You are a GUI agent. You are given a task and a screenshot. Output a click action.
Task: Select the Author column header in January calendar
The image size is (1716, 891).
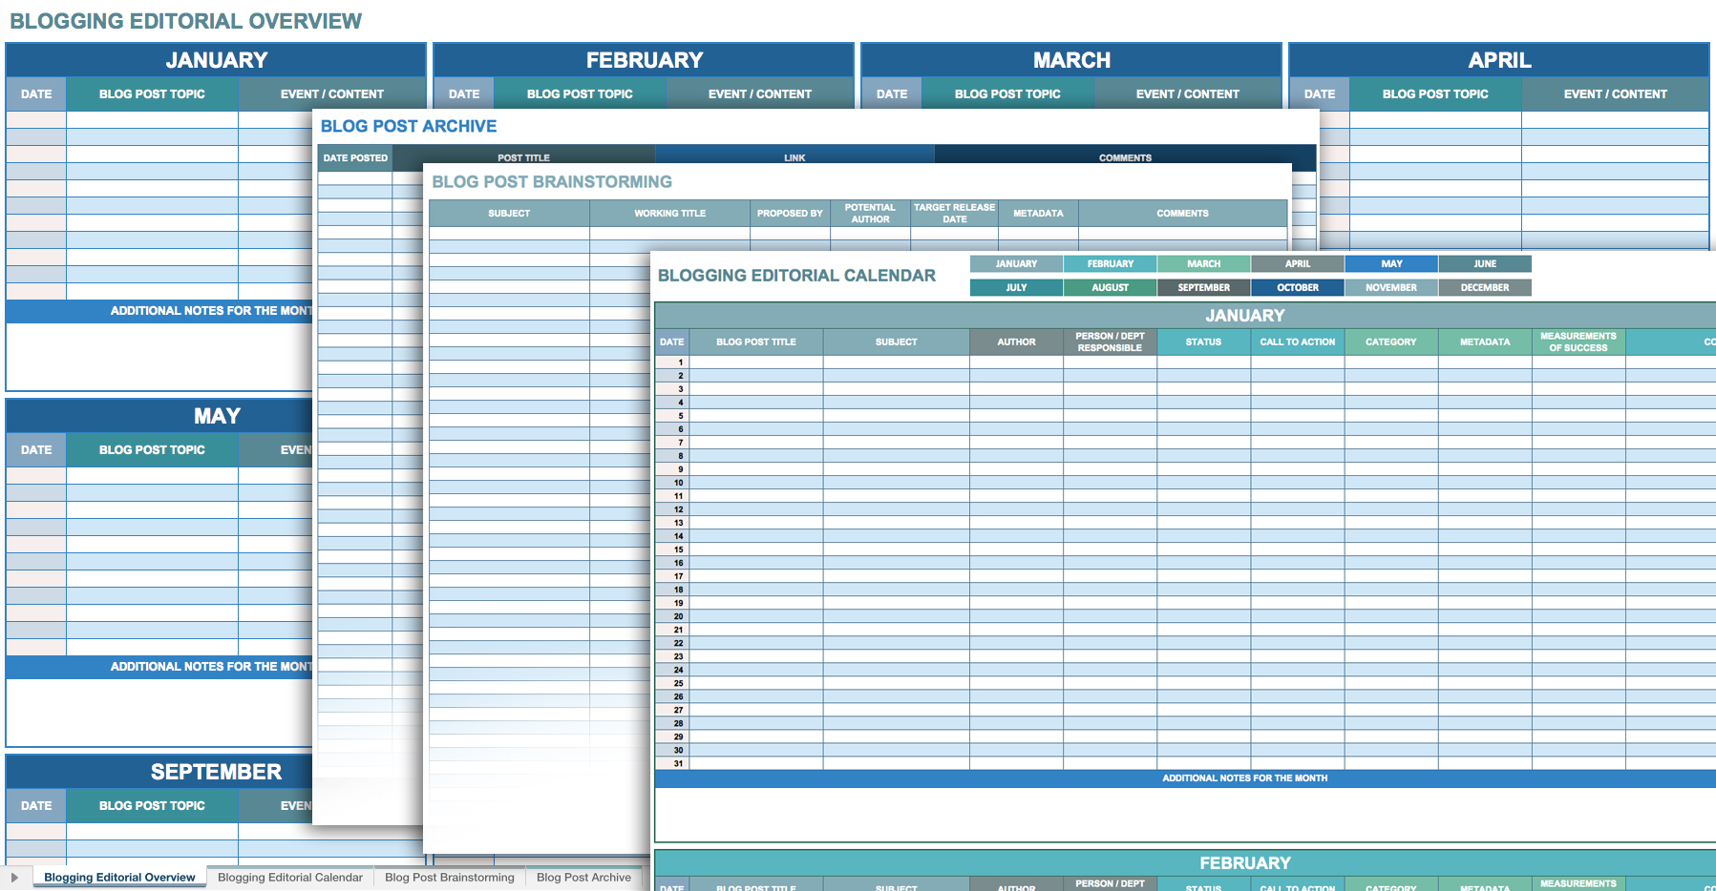pyautogui.click(x=1016, y=342)
